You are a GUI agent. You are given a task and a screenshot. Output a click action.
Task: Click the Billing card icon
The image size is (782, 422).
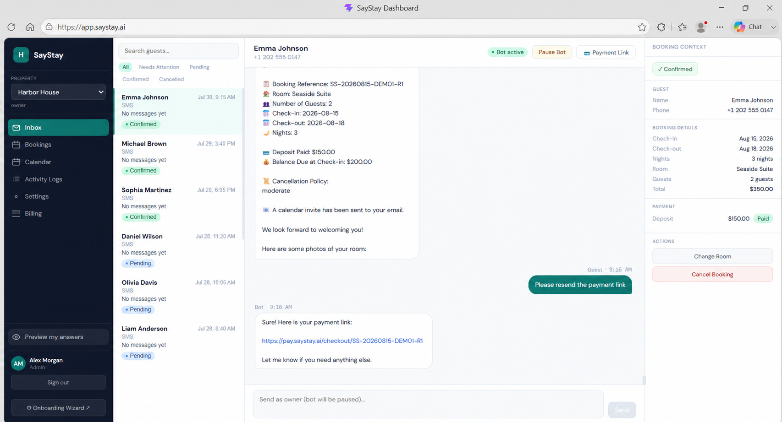click(17, 213)
